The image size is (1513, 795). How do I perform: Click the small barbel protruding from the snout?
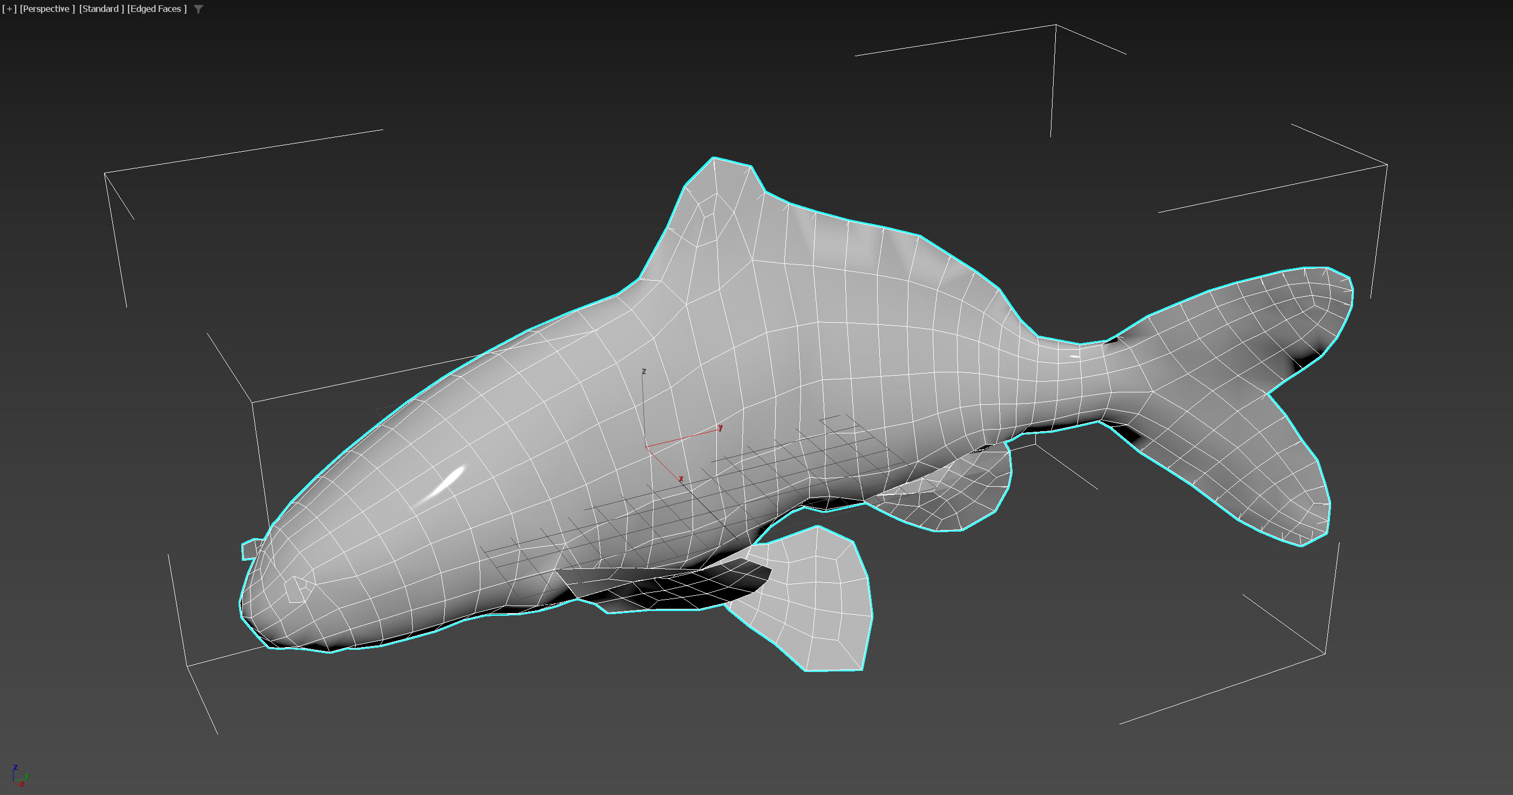249,550
